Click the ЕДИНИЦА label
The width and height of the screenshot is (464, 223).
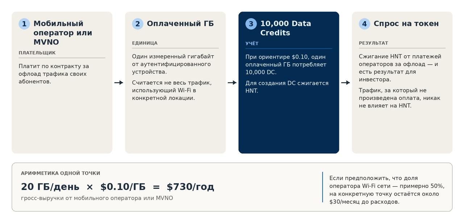click(x=145, y=43)
